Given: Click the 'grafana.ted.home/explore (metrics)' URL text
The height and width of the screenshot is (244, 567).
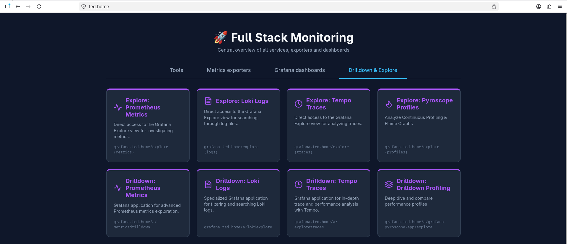Looking at the screenshot, I should point(141,150).
